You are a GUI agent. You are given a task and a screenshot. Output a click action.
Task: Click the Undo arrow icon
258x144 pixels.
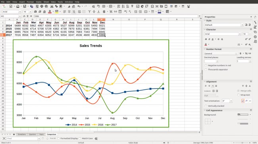tap(79, 6)
